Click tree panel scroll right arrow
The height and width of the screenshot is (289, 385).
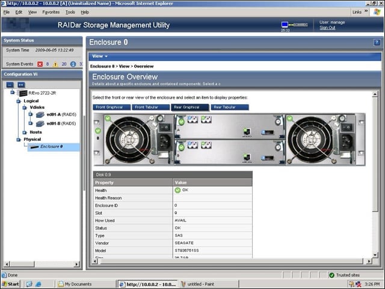coord(76,264)
